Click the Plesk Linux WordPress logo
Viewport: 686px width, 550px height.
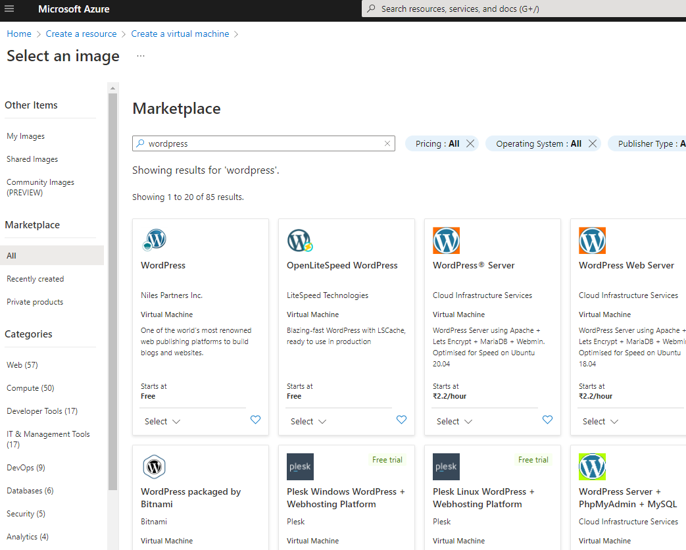tap(446, 466)
